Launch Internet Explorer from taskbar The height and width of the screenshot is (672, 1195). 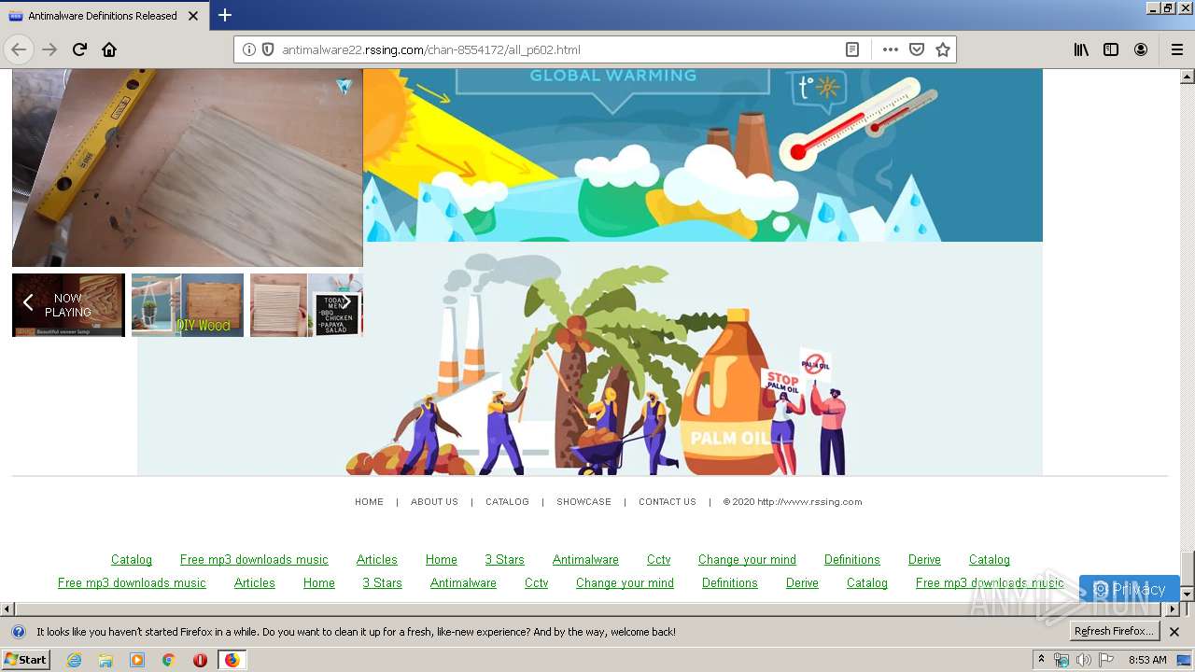(x=74, y=660)
